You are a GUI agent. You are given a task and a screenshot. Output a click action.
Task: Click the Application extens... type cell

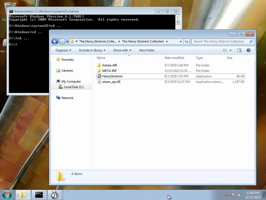(x=210, y=82)
